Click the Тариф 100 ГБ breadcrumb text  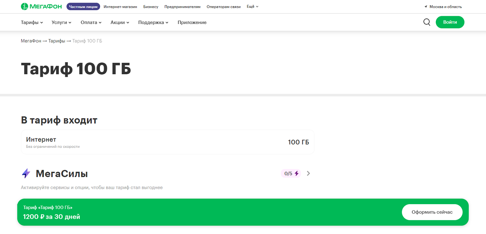[87, 41]
